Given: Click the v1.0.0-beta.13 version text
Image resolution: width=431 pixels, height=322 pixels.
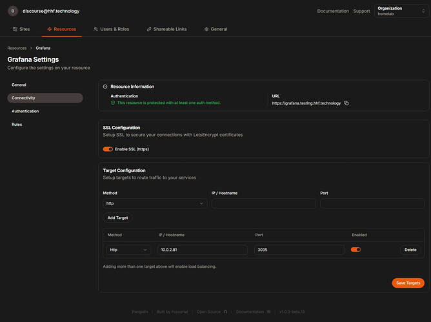Looking at the screenshot, I should (292, 312).
